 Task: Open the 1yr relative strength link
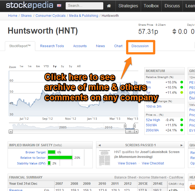click(x=148, y=93)
